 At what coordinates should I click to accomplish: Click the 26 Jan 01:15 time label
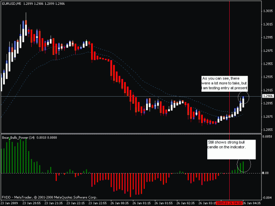pos(142,203)
